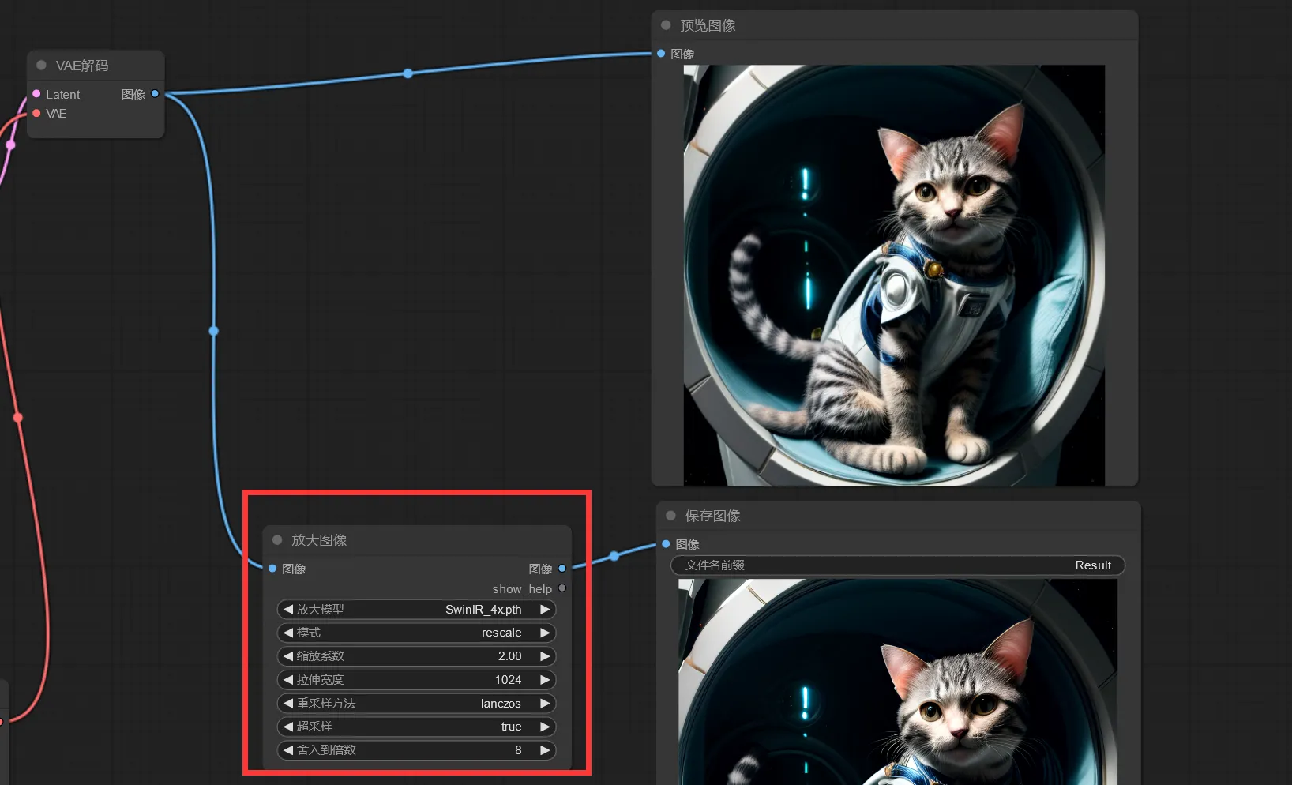The height and width of the screenshot is (785, 1292).
Task: Increase 舍入到倍数 with the right arrow
Action: (545, 750)
